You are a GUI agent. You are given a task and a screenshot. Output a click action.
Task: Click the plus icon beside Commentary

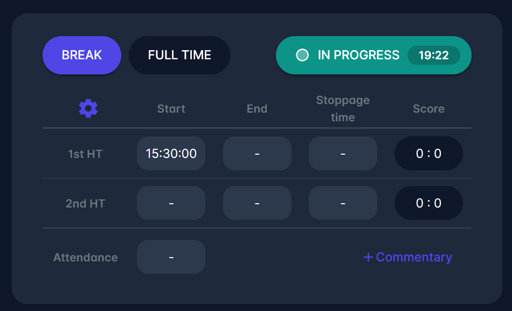[x=368, y=258]
